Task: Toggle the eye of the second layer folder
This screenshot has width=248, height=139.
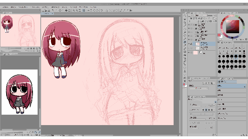Action: click(189, 29)
